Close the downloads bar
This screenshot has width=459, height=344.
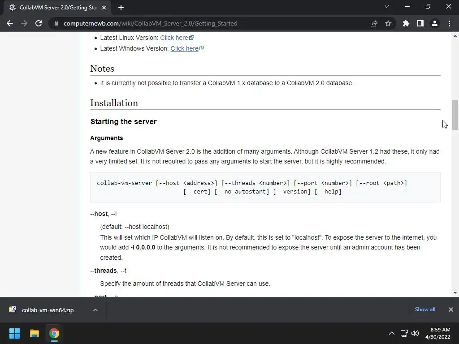click(451, 310)
